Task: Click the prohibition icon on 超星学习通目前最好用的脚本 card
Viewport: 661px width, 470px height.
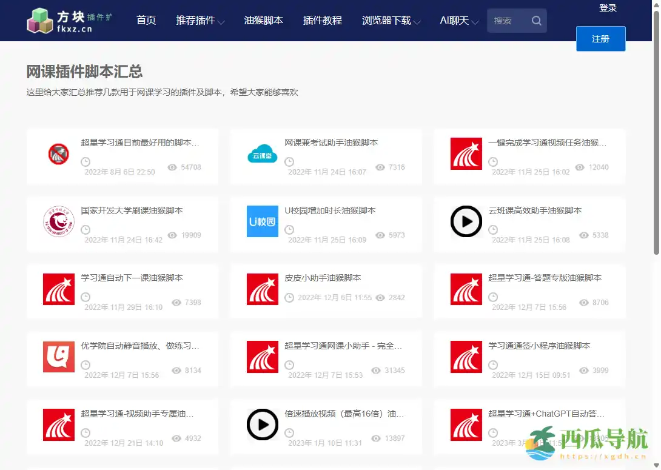Action: coord(58,154)
